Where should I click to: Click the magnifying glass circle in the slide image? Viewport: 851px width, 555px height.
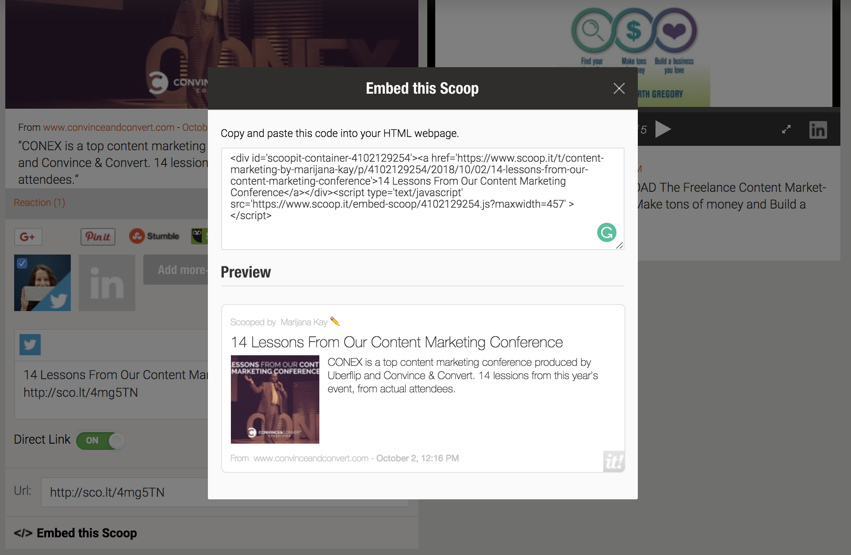tap(592, 30)
